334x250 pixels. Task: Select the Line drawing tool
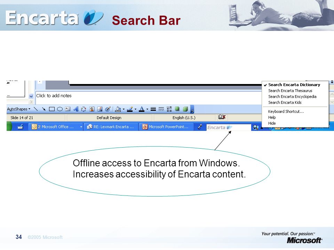click(36, 109)
